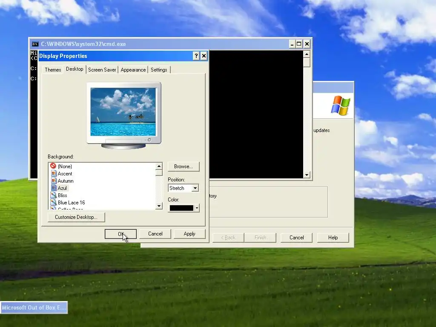Select the "Blue Lace 16" list entry
Screen dimensions: 436x327
coord(72,202)
